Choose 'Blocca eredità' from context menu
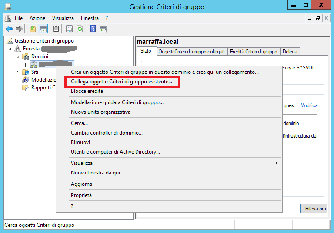The width and height of the screenshot is (334, 233). click(x=87, y=91)
